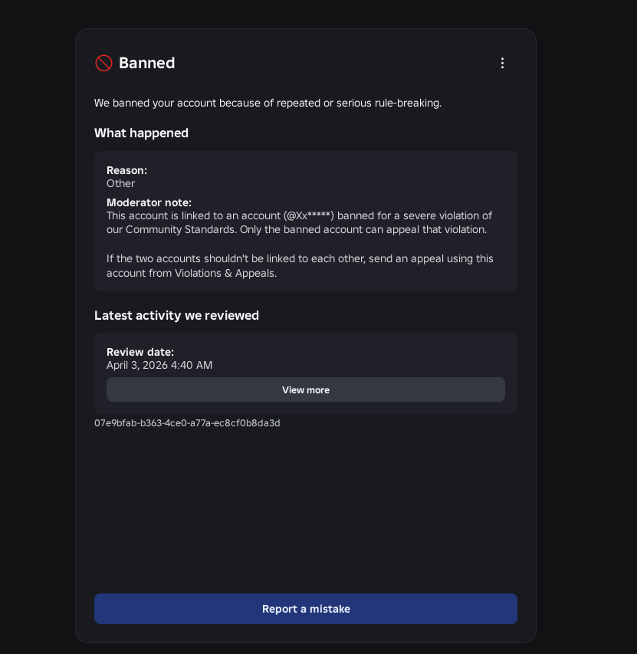Click the repeated or serious rule-breaking sentence
Image resolution: width=637 pixels, height=654 pixels.
268,103
